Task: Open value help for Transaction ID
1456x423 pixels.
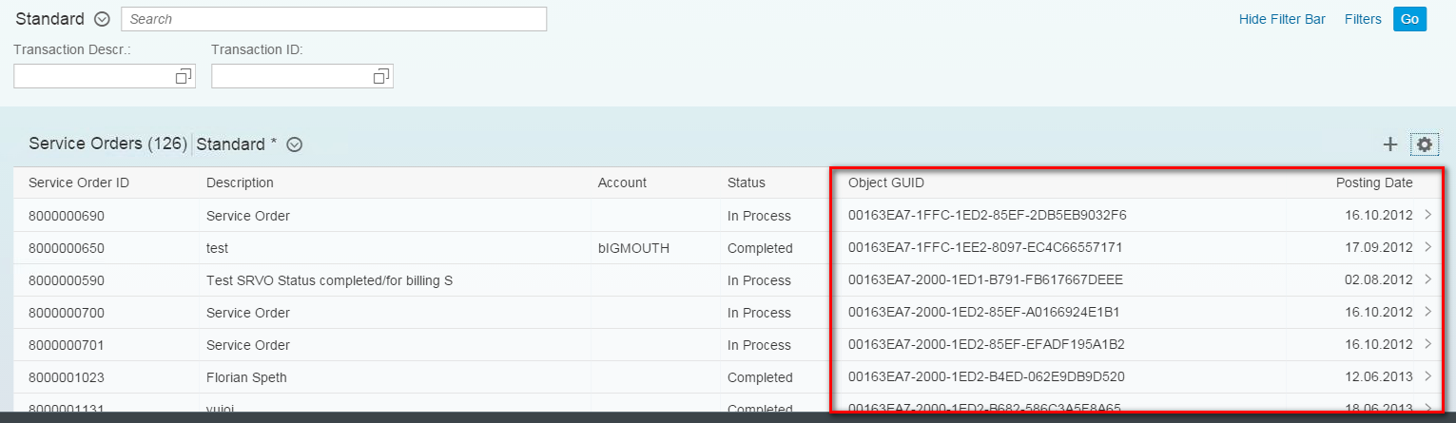Action: 381,76
